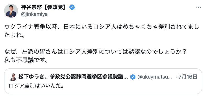
Task: Click the line beginning ウクライナ戦争以降
Action: tap(101, 27)
